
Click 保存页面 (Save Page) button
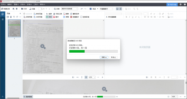38,14
